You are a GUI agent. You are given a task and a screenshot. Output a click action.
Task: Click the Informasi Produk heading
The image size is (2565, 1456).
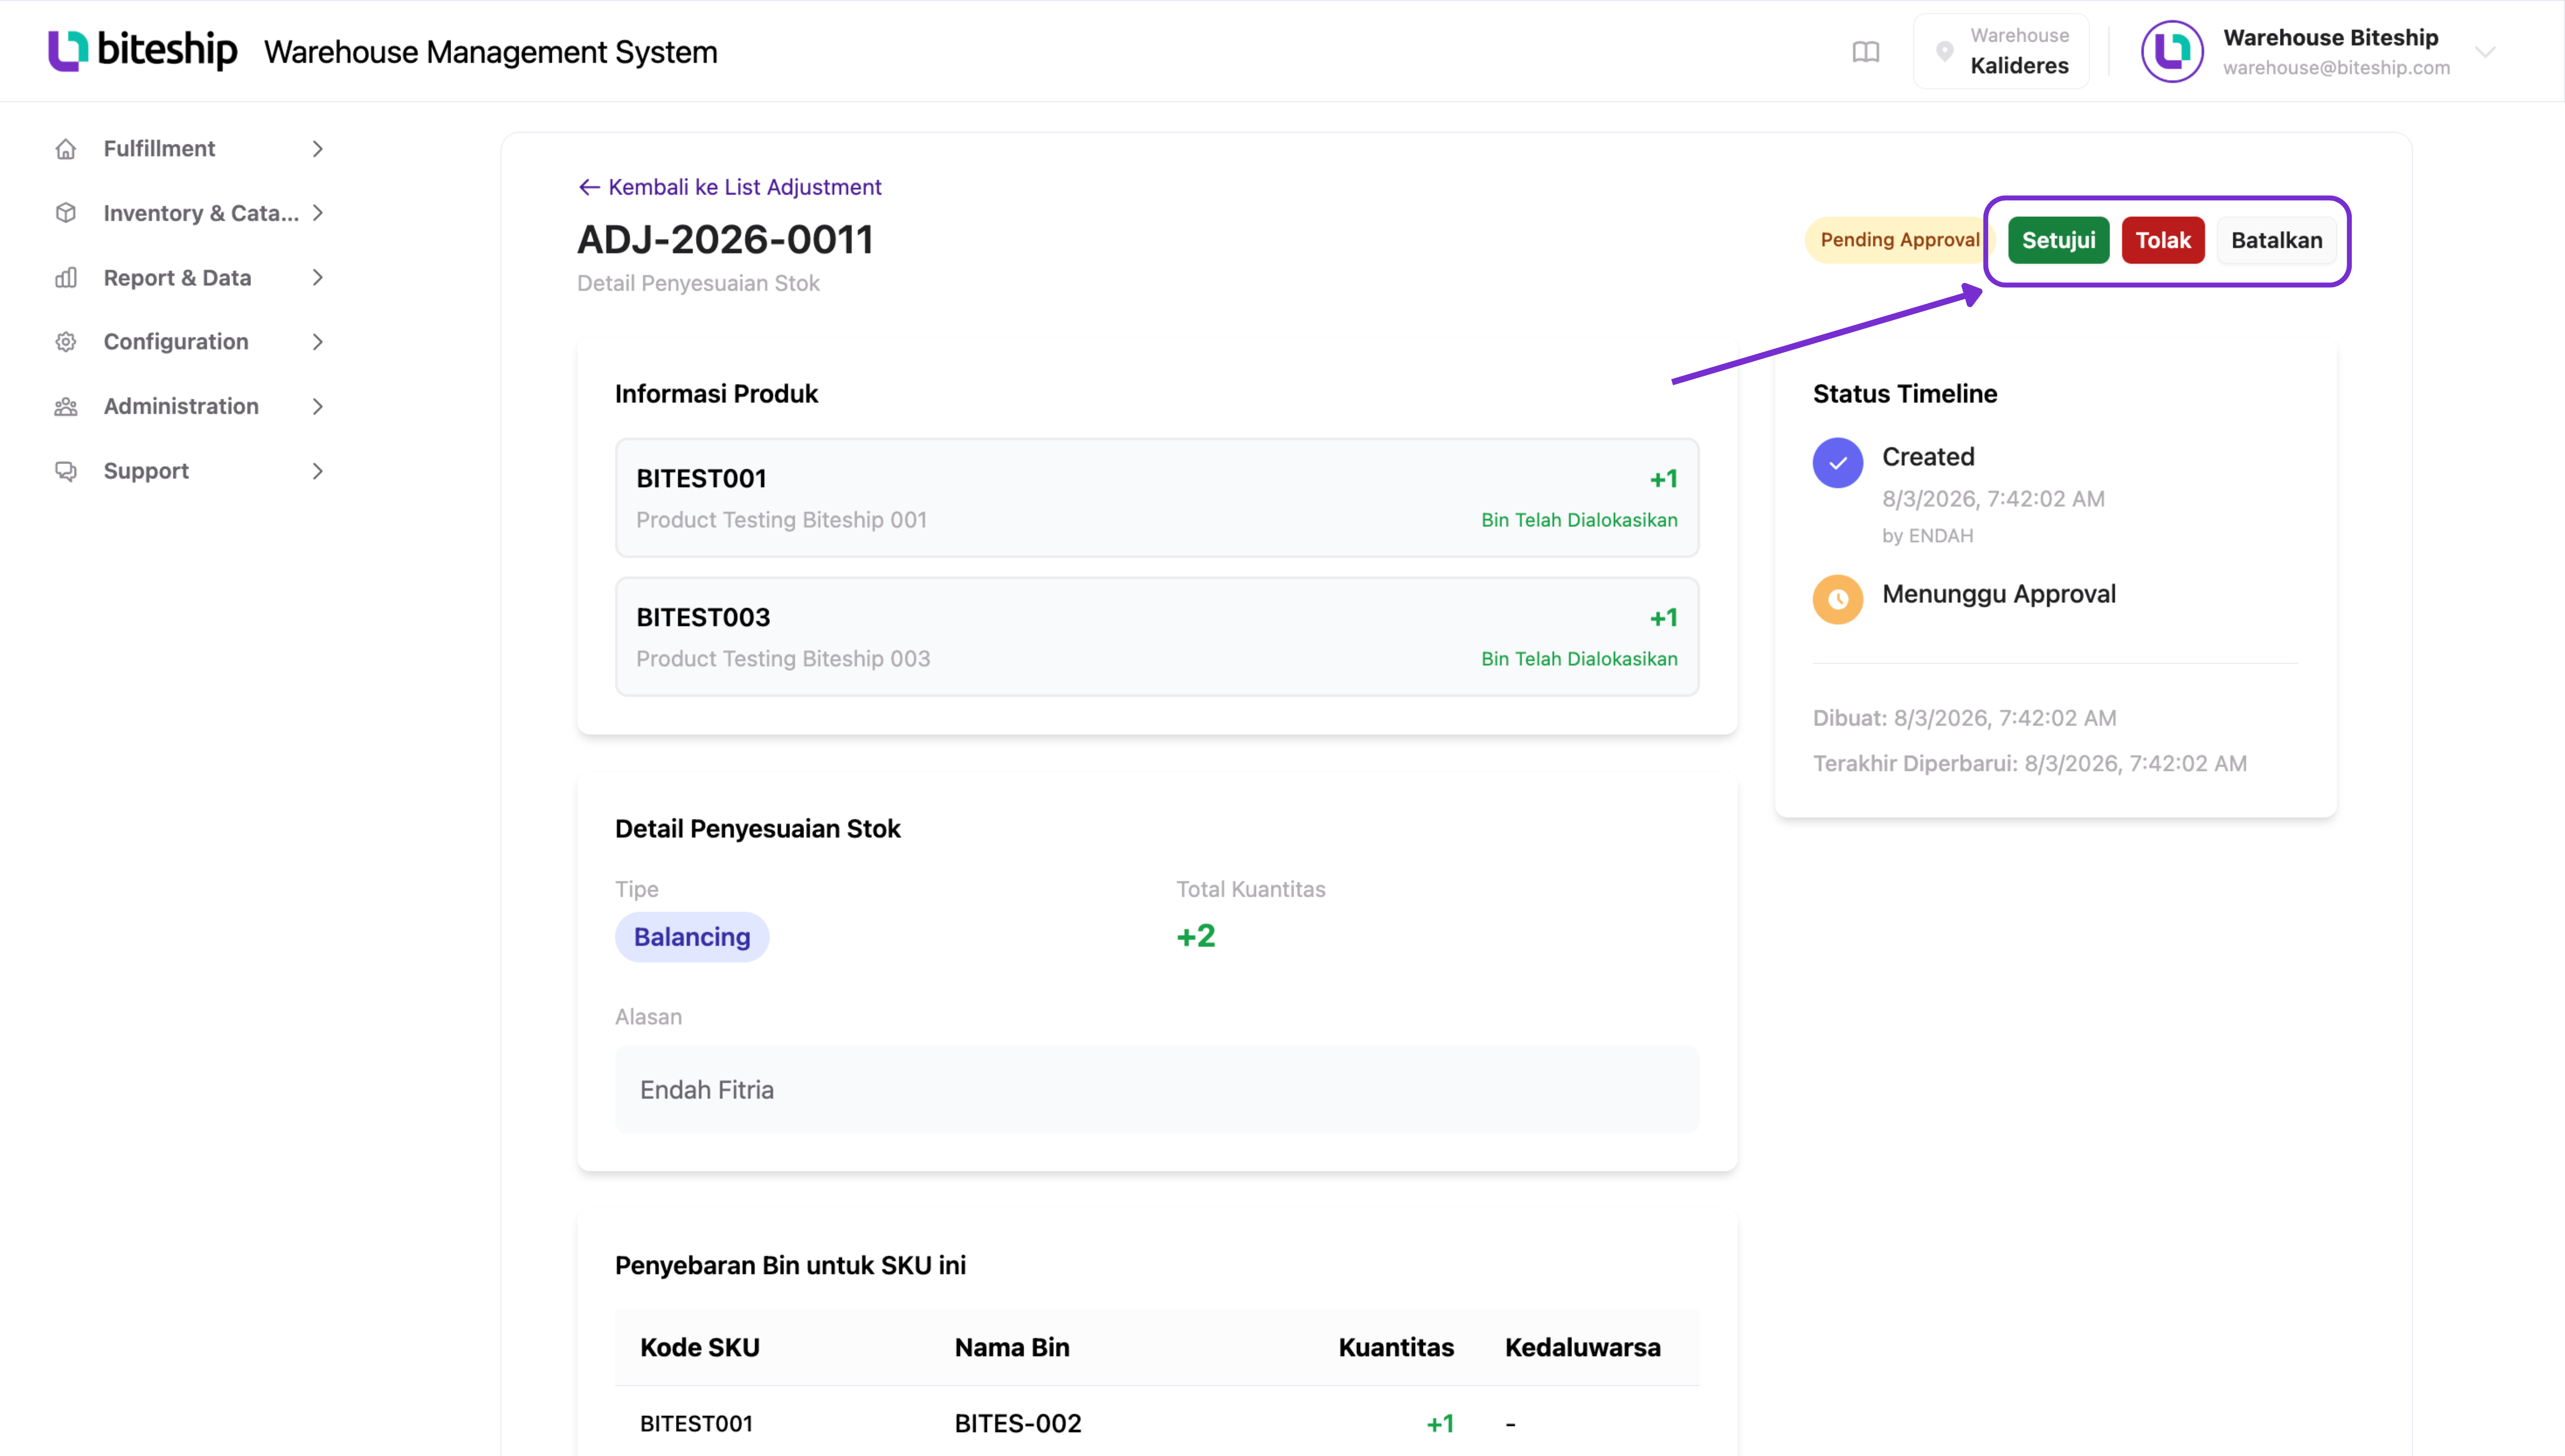tap(716, 394)
